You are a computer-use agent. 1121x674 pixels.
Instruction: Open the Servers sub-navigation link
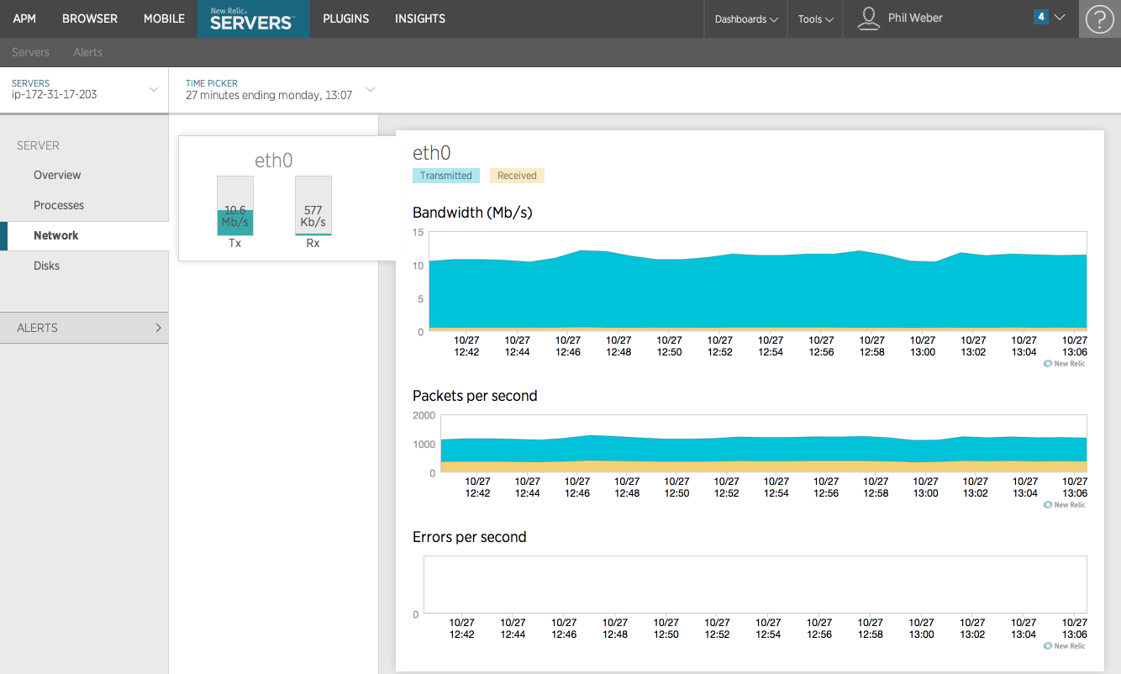pos(30,52)
